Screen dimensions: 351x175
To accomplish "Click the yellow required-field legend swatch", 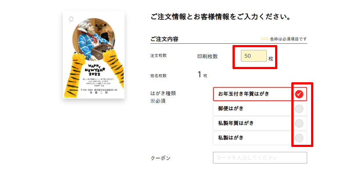I will 265,39.
